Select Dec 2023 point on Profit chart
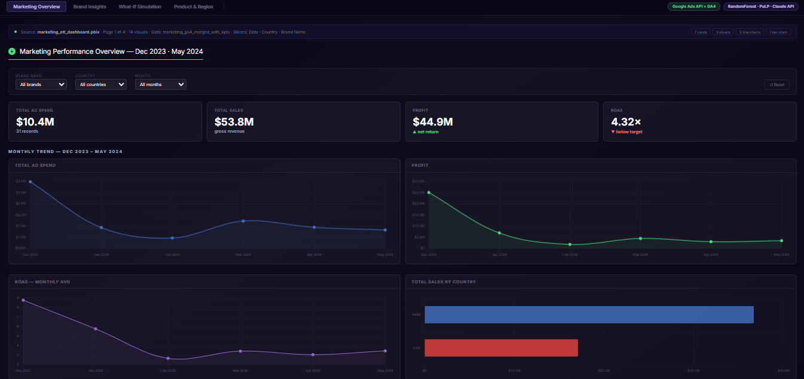Image resolution: width=804 pixels, height=379 pixels. point(429,192)
